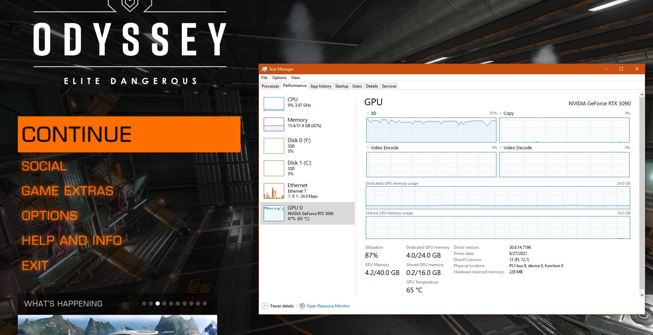Select the CPU mini graph thumbnail
The height and width of the screenshot is (335, 653).
(x=274, y=104)
